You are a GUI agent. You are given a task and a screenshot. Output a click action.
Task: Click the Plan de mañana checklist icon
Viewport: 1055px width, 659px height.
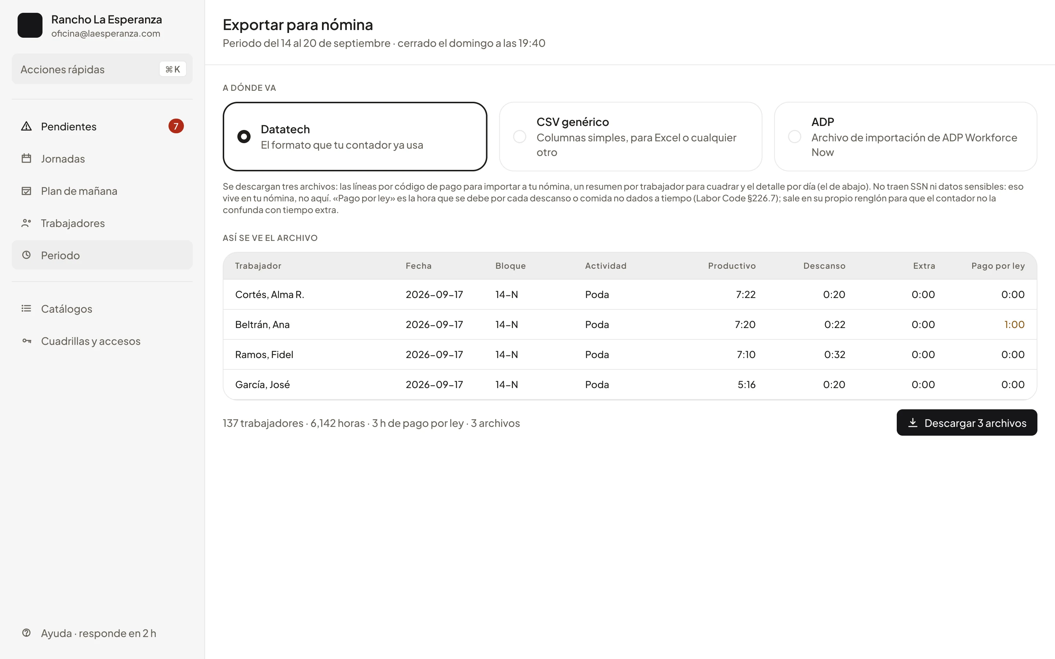(x=26, y=191)
